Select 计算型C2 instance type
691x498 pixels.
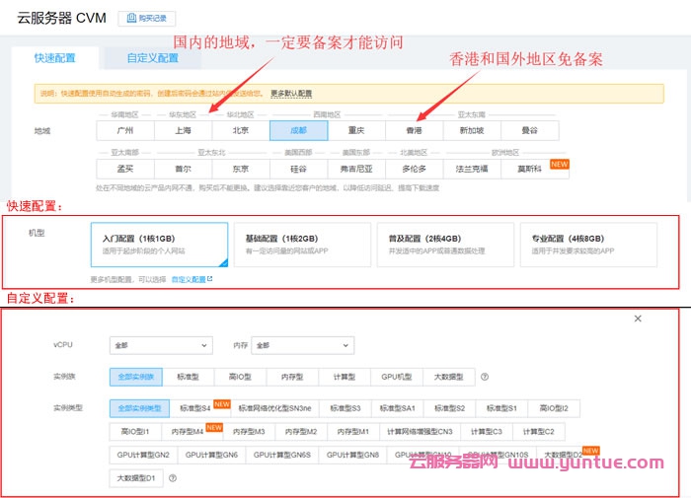[x=539, y=432]
